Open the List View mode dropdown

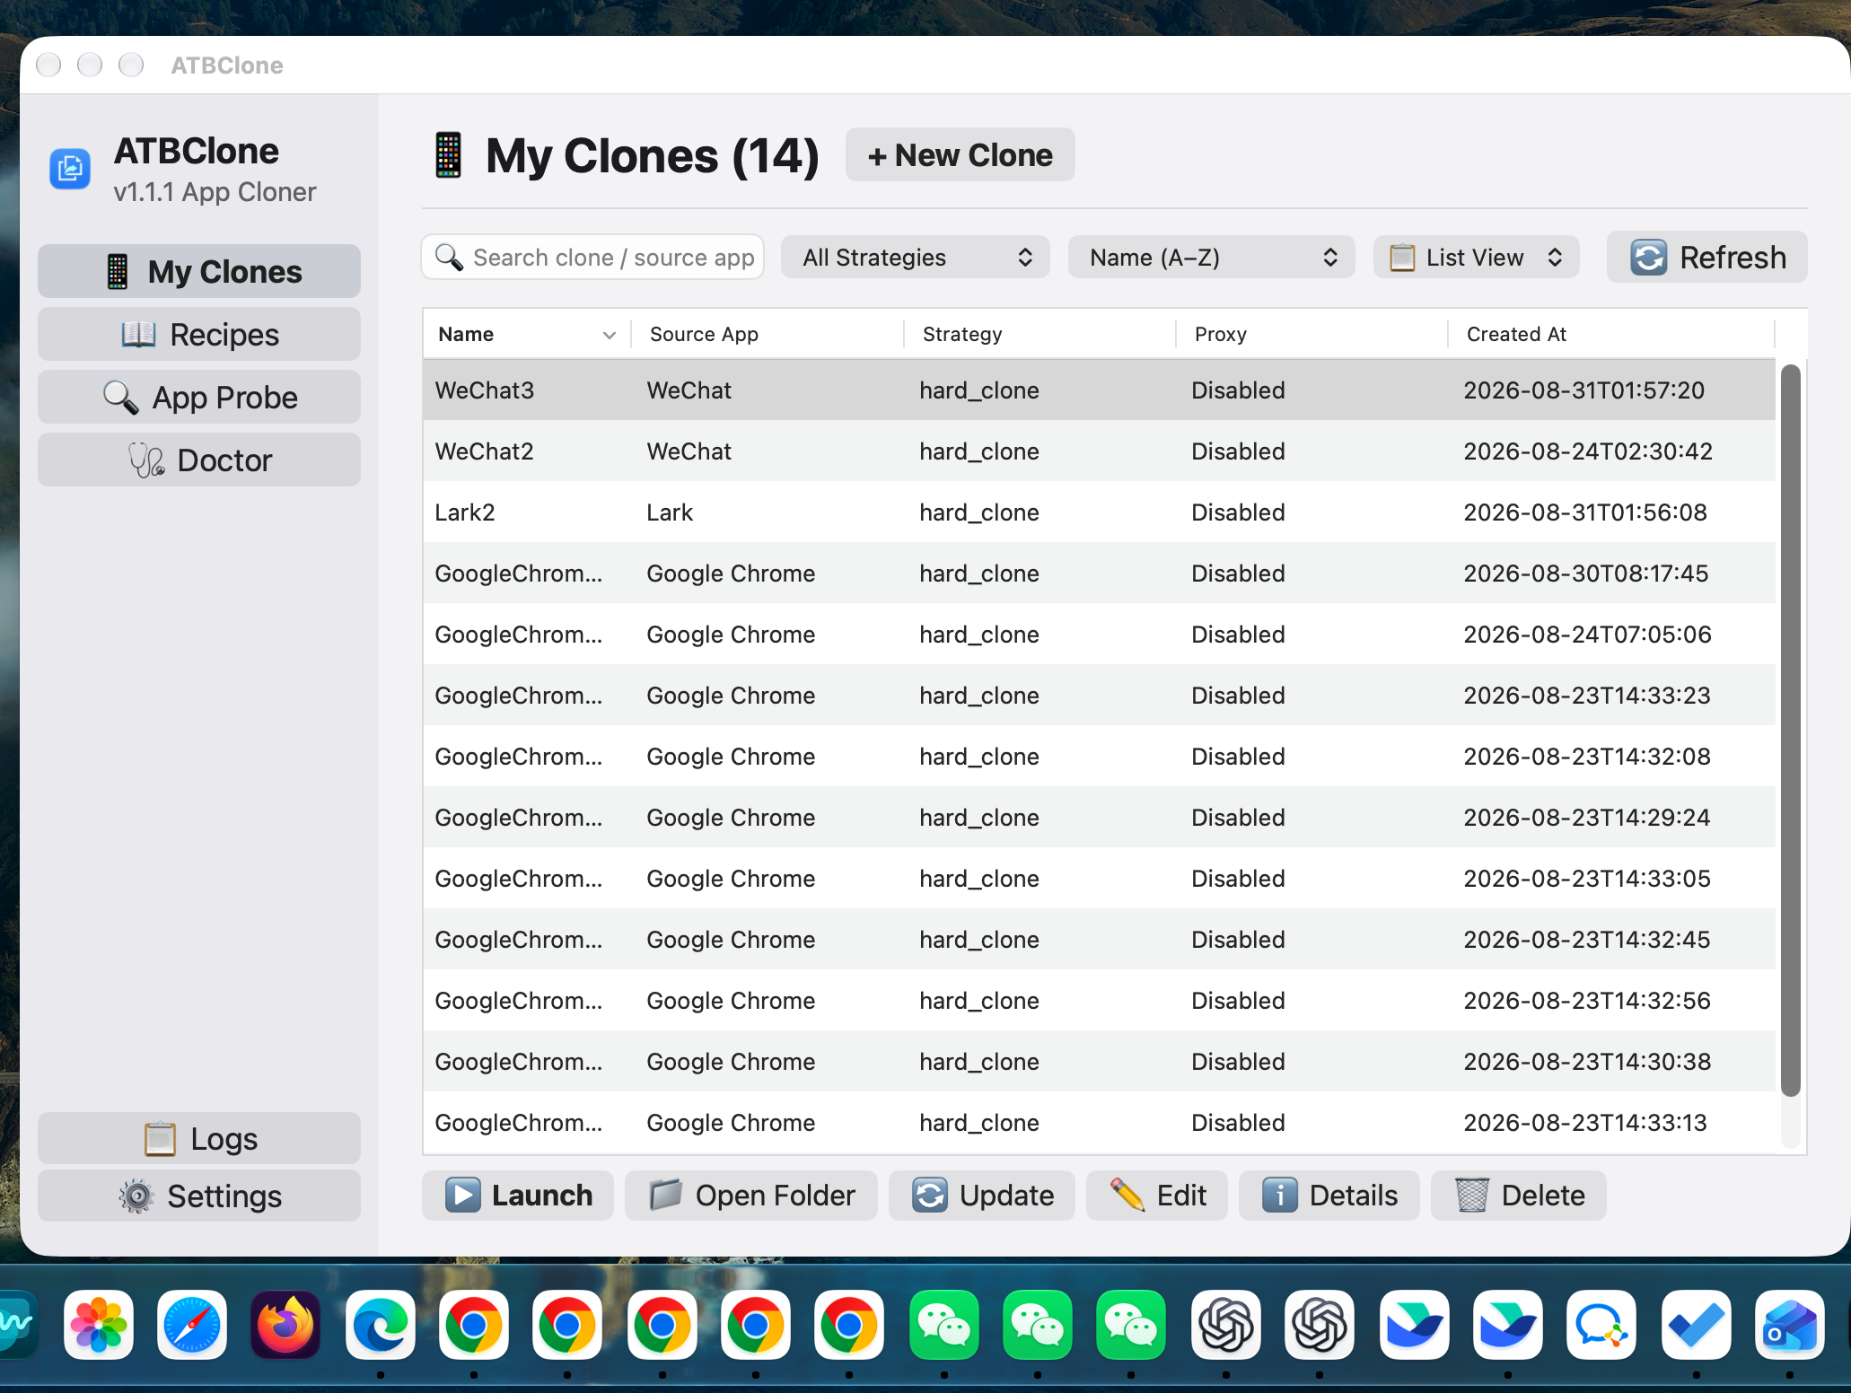click(1476, 258)
